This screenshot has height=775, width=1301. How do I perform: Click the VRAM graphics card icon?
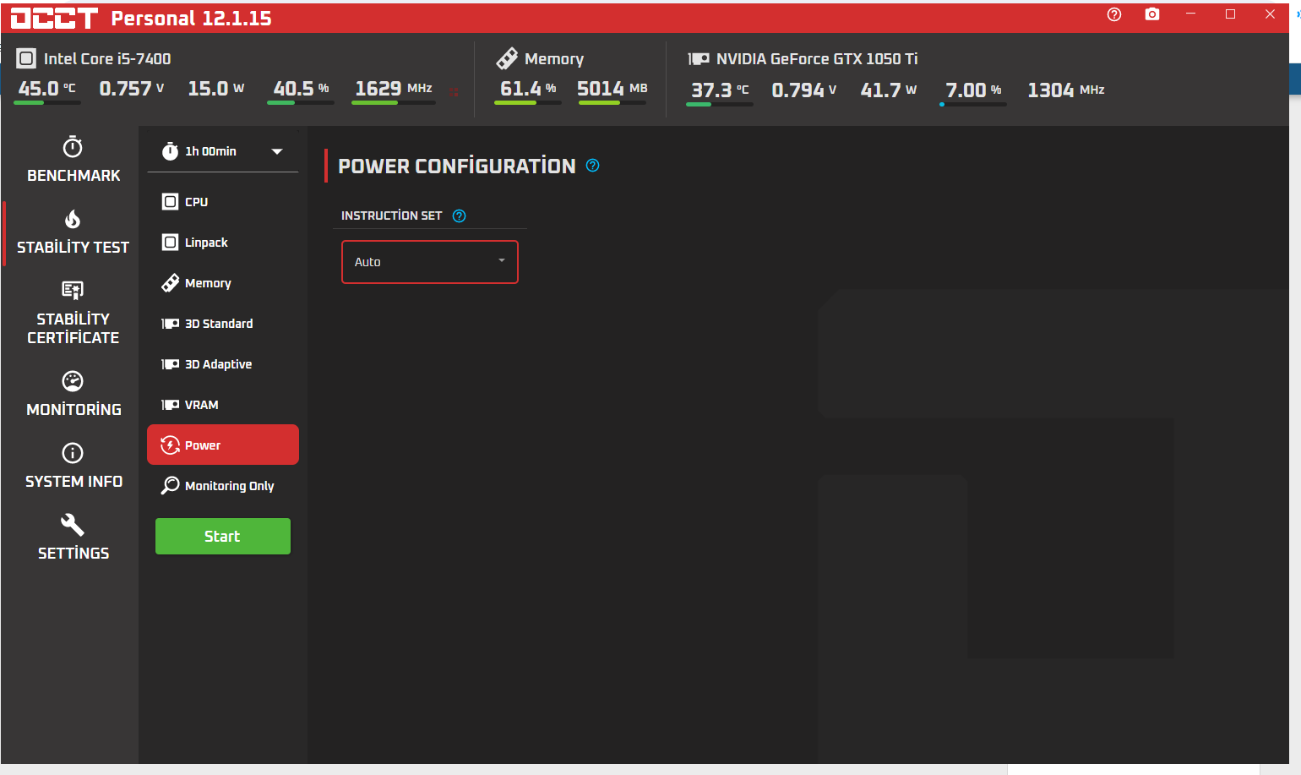(170, 405)
